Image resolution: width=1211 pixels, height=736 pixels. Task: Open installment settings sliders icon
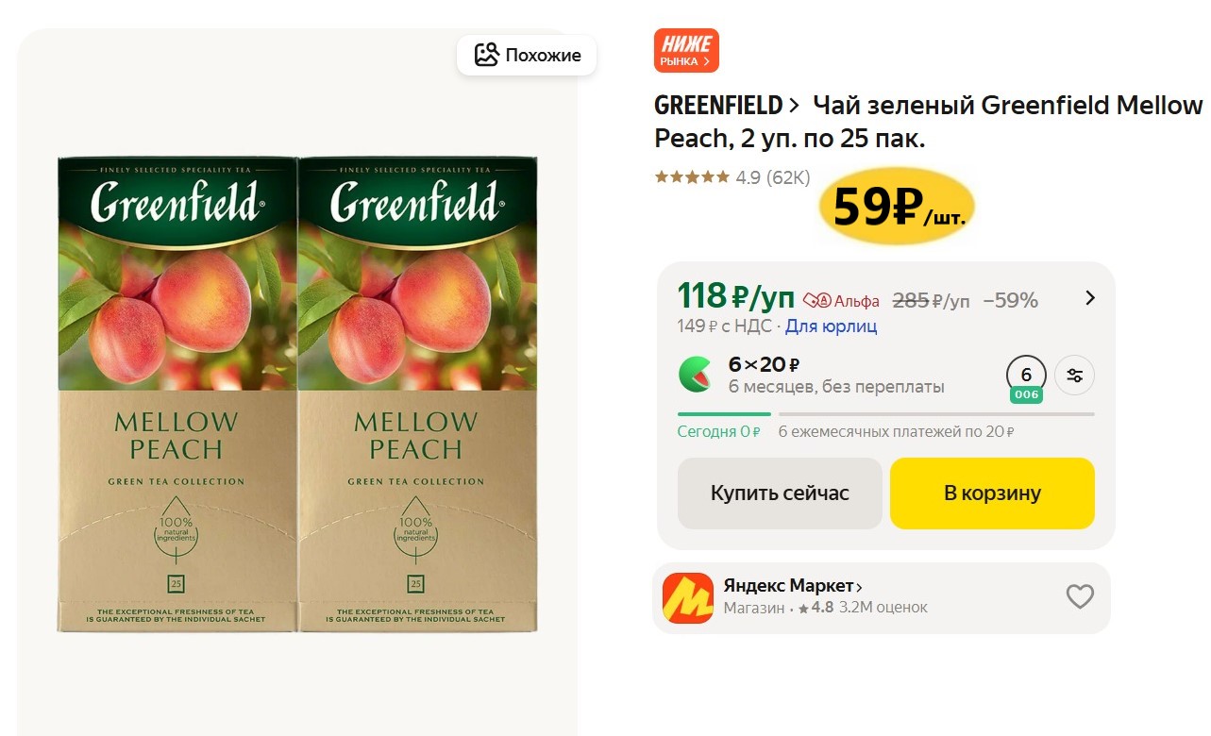1074,376
